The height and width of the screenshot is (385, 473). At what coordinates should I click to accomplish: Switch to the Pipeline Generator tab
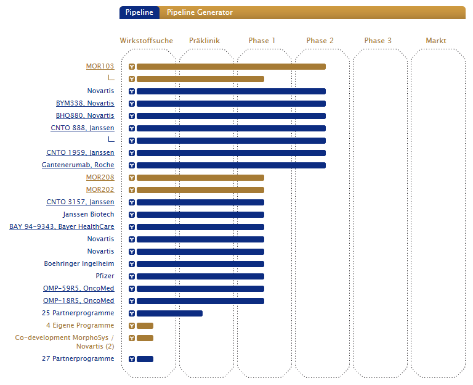[200, 12]
